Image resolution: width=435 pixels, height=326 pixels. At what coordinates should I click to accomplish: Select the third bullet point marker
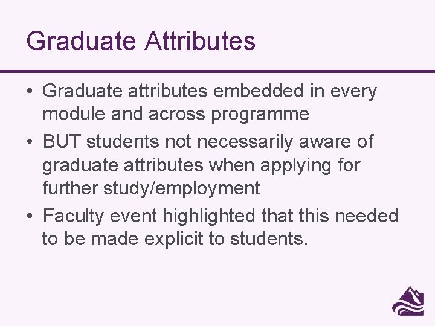(x=30, y=216)
